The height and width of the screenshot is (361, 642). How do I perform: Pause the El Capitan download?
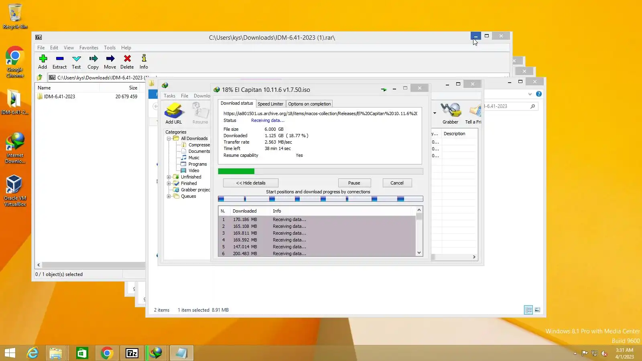(x=354, y=183)
